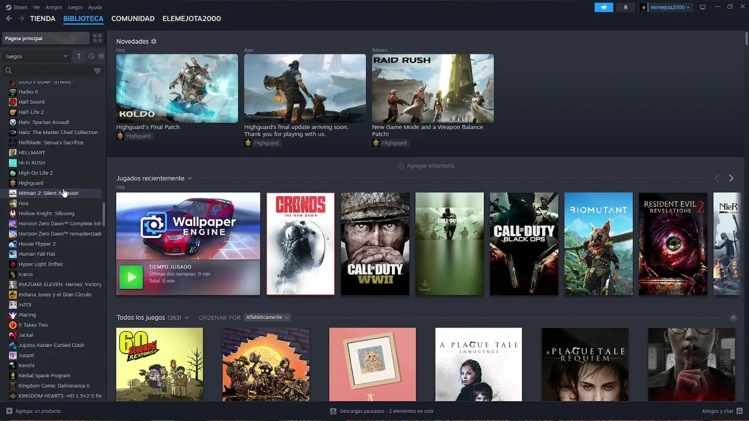Open the Resident Evil Revelations 2 cover
Screen dimensions: 749x421
pyautogui.click(x=673, y=244)
